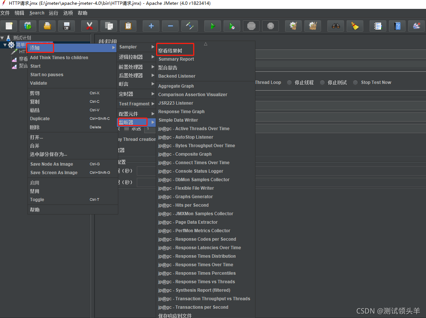Expand all with the plus icon

click(151, 26)
